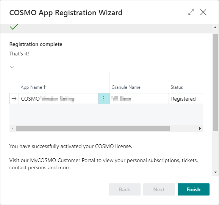Click the disabled Next button

click(x=159, y=189)
